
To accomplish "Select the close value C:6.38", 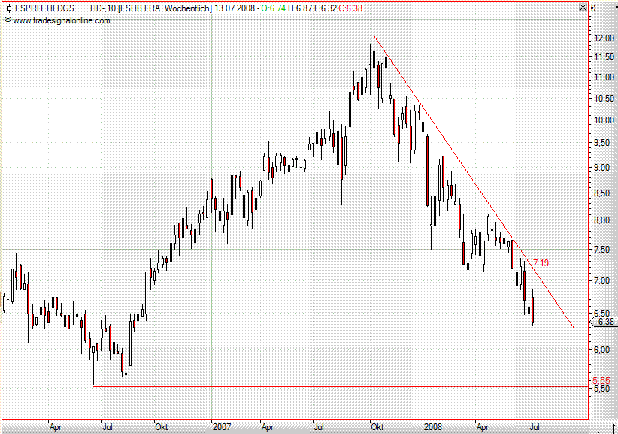I will tap(350, 8).
